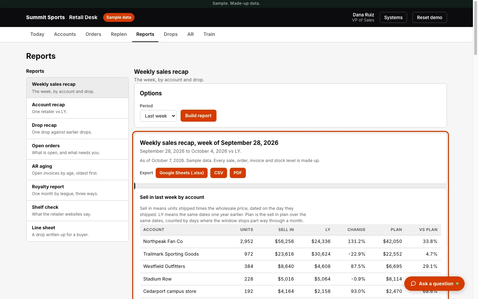Select the Open orders report

point(78,149)
